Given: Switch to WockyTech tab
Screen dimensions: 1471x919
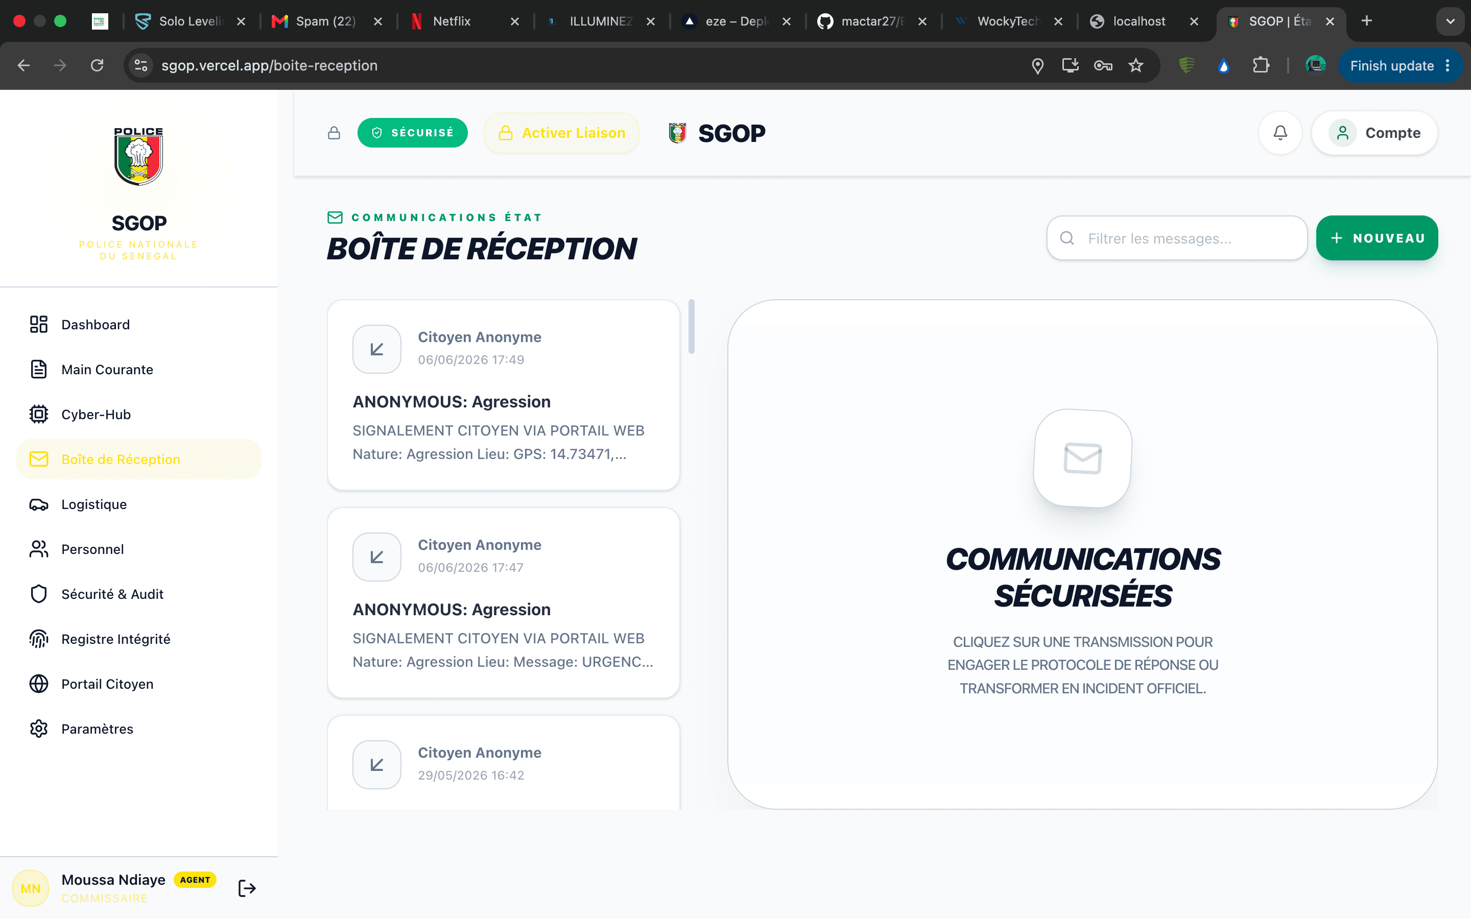Looking at the screenshot, I should [1007, 21].
